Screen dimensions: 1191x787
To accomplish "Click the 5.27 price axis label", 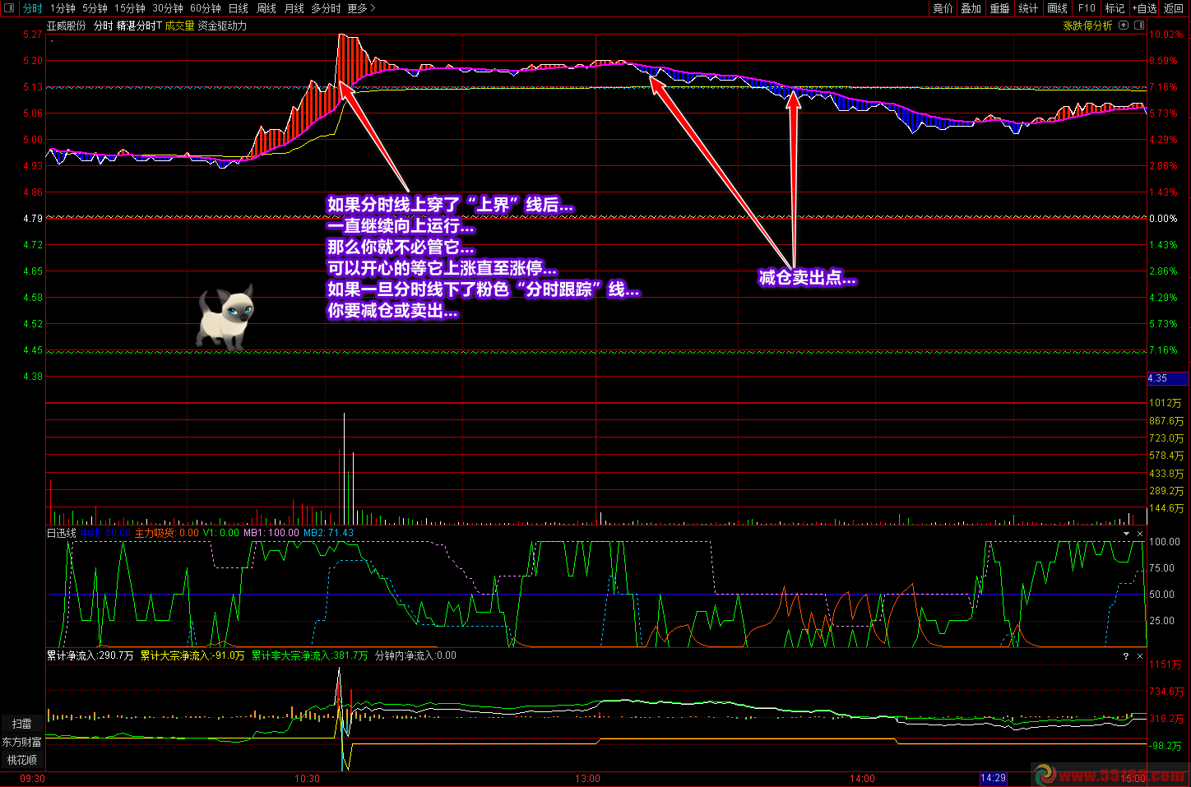I will coord(33,35).
